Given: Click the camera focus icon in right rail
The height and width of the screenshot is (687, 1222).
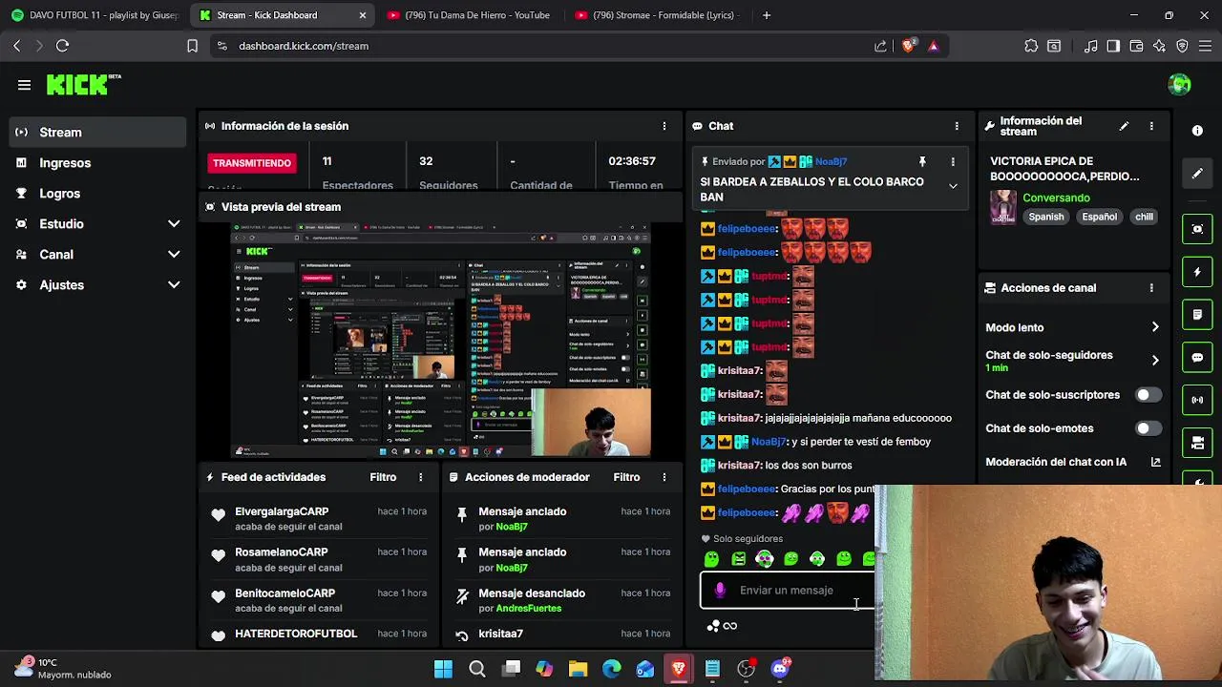Looking at the screenshot, I should pos(1197,229).
